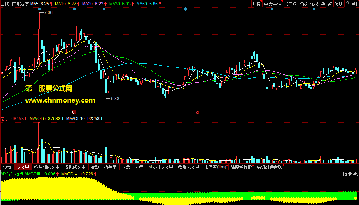Click the stock name 广州发展
The width and height of the screenshot is (359, 205).
click(x=20, y=4)
